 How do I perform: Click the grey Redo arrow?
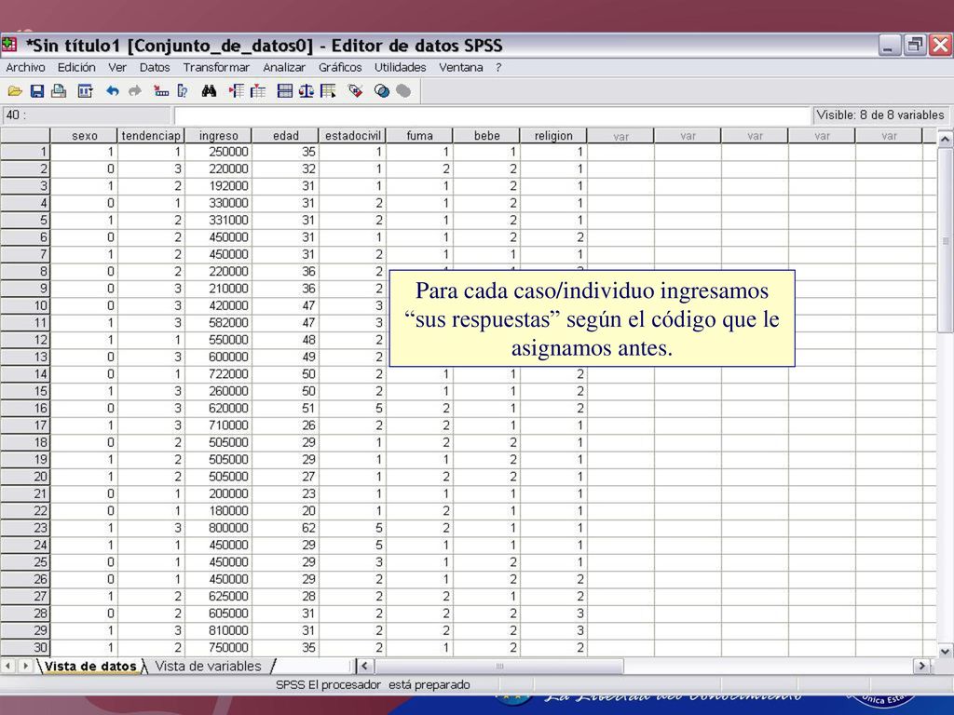pos(135,91)
